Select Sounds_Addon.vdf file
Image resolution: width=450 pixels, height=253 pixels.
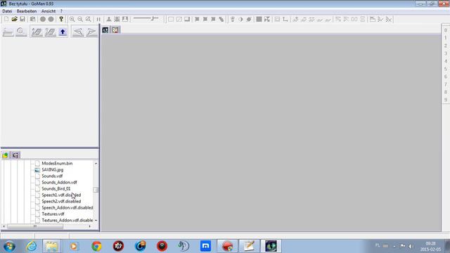click(59, 182)
